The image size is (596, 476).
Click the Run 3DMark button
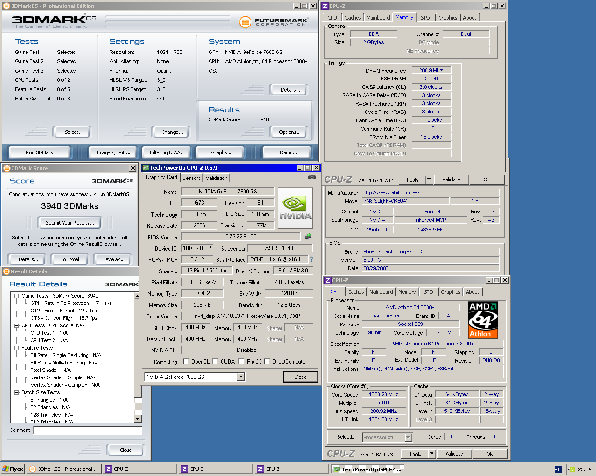coord(39,152)
